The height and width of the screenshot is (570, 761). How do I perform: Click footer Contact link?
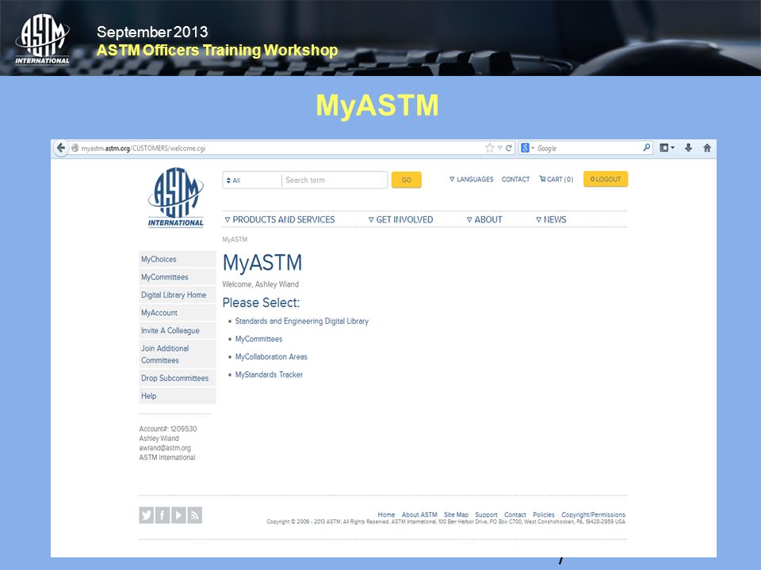[x=515, y=515]
